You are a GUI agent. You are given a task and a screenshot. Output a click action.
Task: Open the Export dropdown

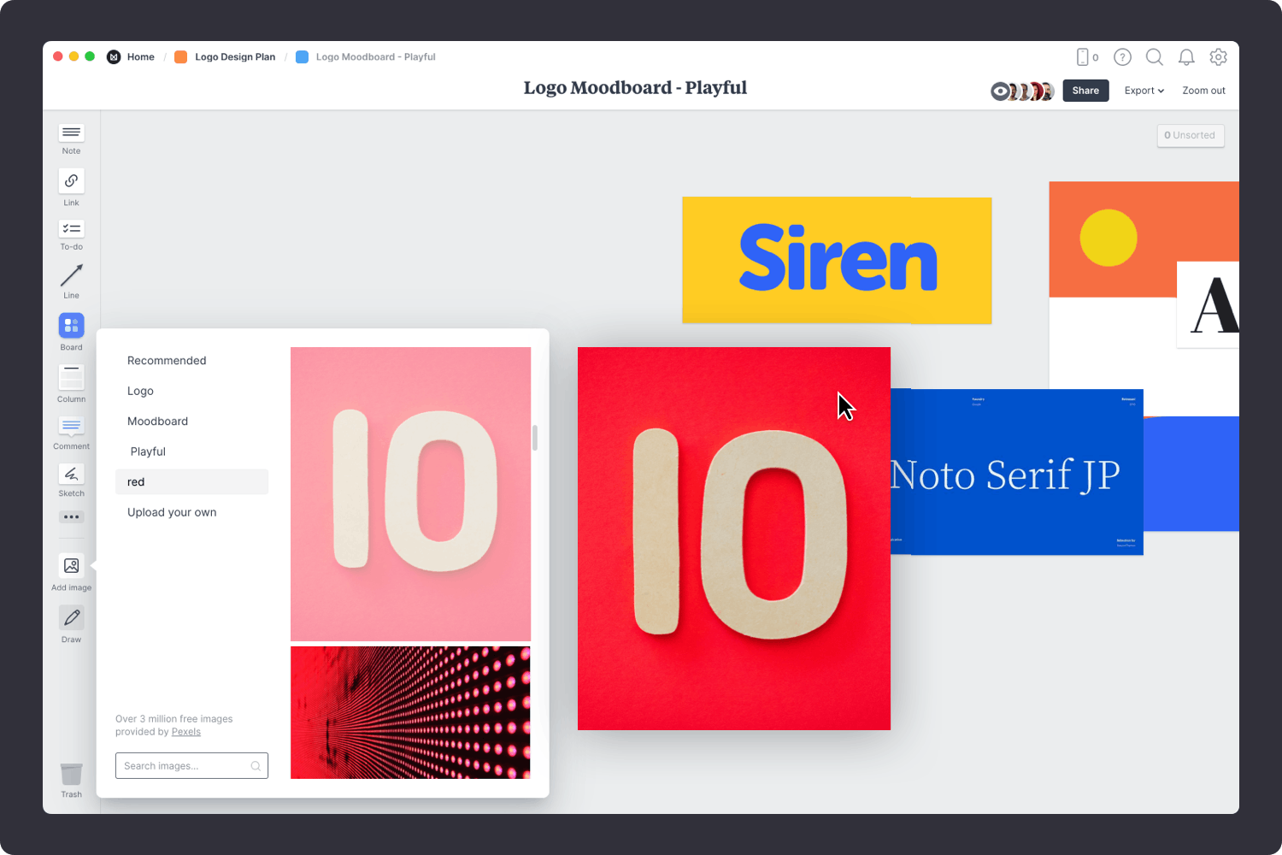click(x=1143, y=91)
